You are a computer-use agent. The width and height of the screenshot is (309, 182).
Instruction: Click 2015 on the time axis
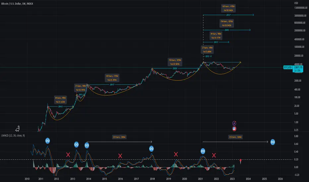coord(104,179)
